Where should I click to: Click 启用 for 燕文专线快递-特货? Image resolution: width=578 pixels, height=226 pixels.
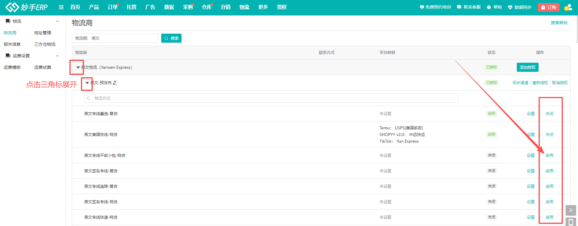pyautogui.click(x=550, y=217)
